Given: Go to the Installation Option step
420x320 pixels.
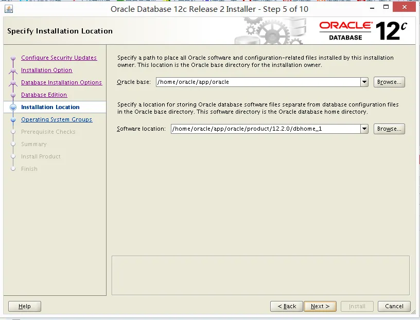Looking at the screenshot, I should (47, 70).
